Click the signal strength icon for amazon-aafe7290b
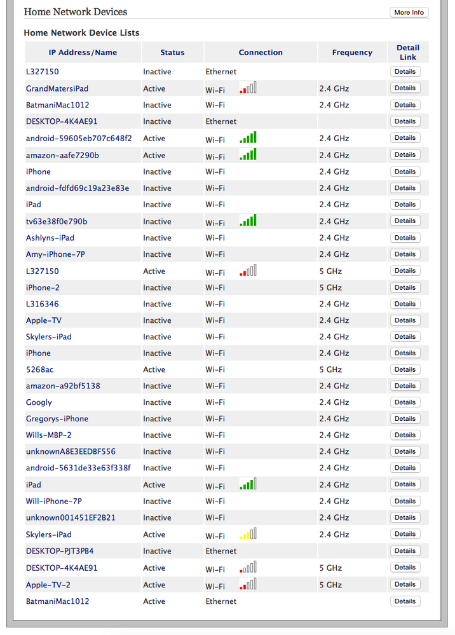455x635 pixels. pos(248,154)
